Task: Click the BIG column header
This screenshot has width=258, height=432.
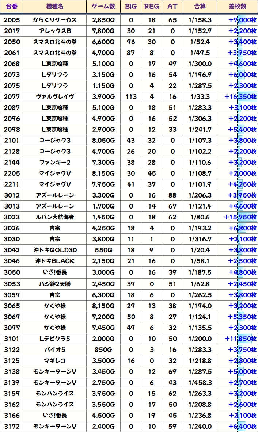Action: click(131, 6)
